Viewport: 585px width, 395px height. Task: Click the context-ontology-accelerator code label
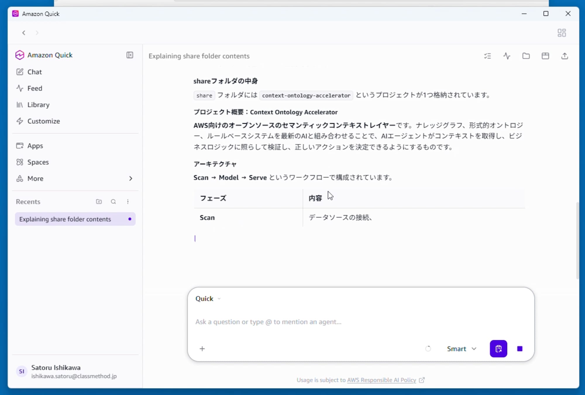306,95
